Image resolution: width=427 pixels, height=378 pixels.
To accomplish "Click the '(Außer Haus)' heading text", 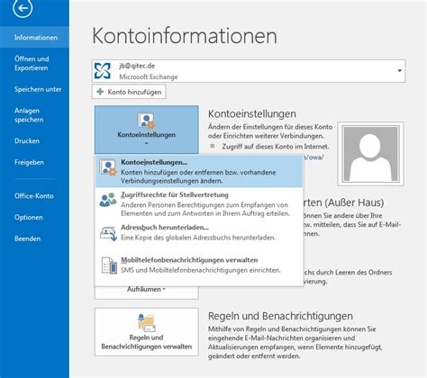I will point(354,202).
